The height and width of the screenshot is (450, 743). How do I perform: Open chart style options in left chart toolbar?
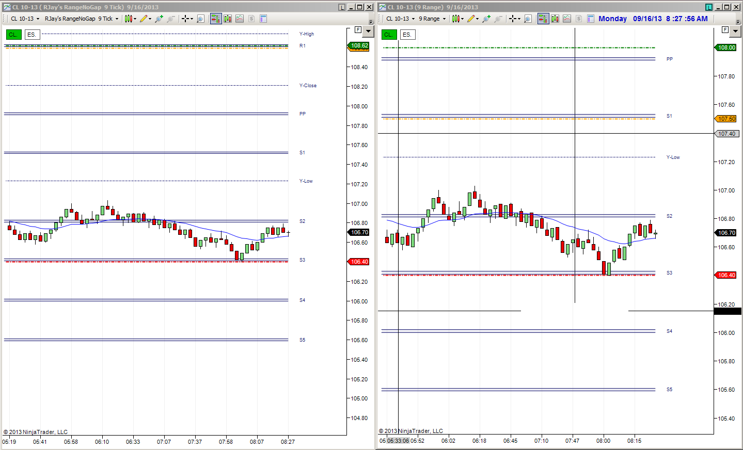point(129,19)
